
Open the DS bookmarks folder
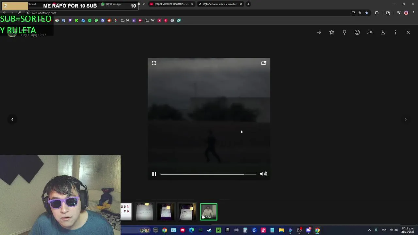[x=125, y=21]
